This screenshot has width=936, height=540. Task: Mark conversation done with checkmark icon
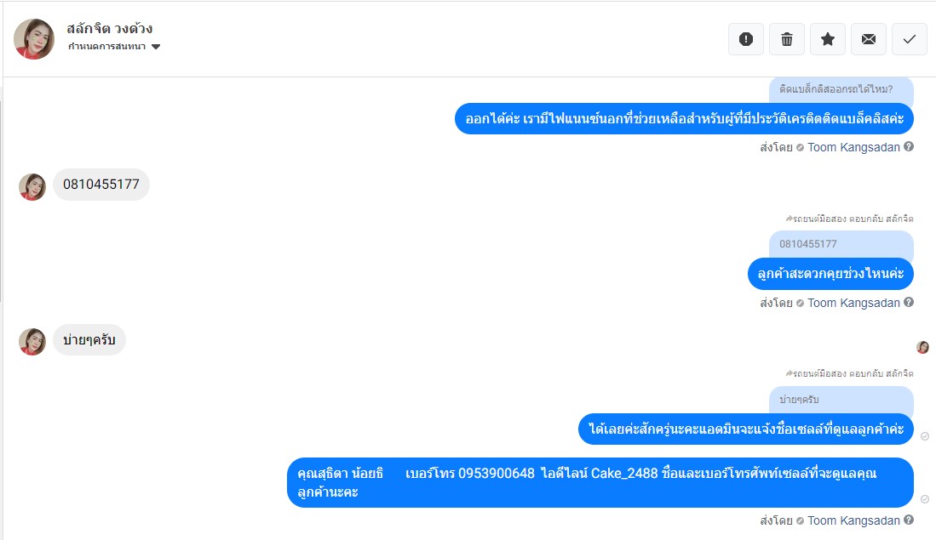909,39
